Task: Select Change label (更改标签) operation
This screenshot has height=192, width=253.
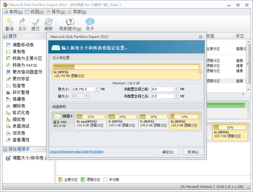Action: 18,79
